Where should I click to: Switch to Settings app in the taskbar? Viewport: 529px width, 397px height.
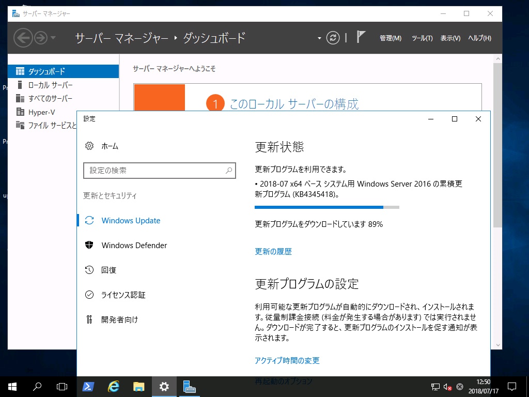tap(164, 387)
